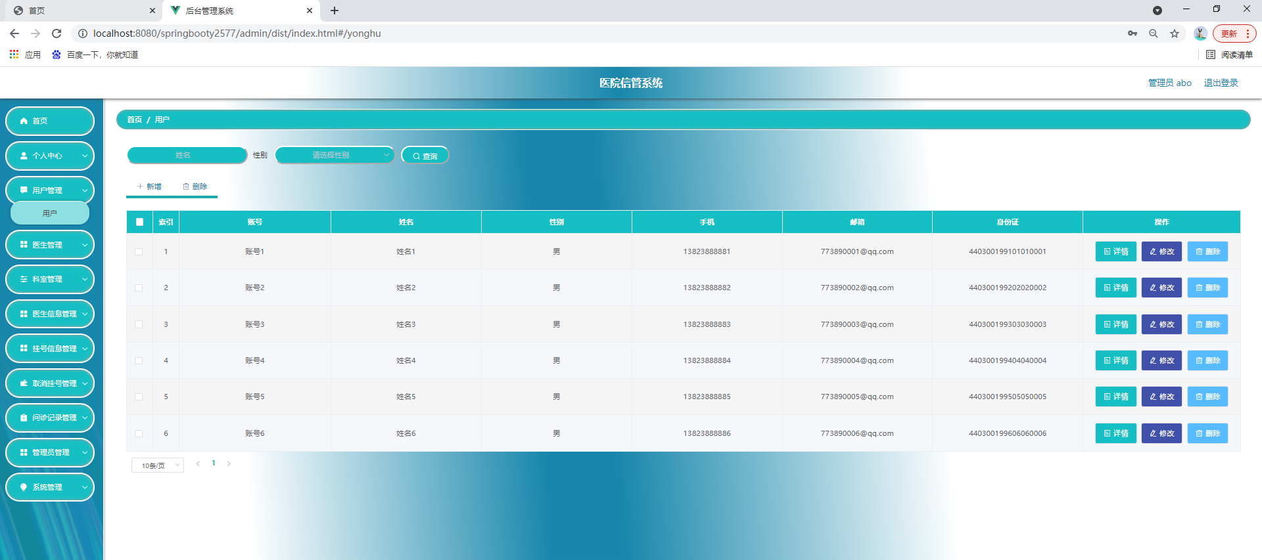Go to the next page arrow
1262x560 pixels.
229,463
